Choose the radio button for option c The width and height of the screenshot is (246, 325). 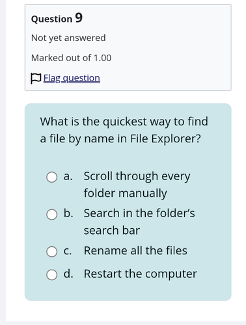coord(52,252)
